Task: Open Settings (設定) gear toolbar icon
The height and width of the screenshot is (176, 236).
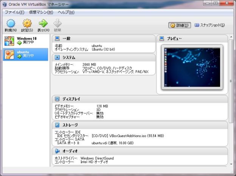Action: click(x=27, y=23)
